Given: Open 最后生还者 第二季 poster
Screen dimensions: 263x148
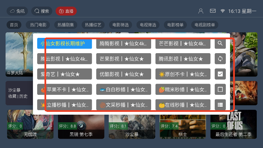Looking at the screenshot, I should pos(233,124).
